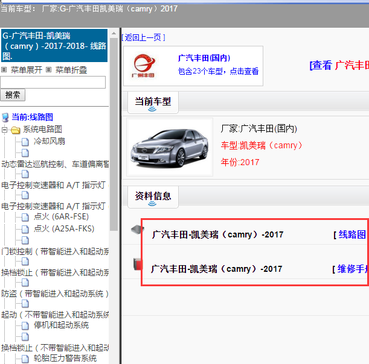This screenshot has width=369, height=364.
Task: Click the 系统电路图 folder icon
Action: pyautogui.click(x=16, y=130)
